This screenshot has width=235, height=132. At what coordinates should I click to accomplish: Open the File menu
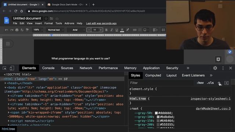(x=15, y=23)
